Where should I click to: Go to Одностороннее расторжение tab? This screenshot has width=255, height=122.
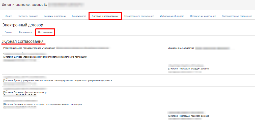tap(139, 16)
